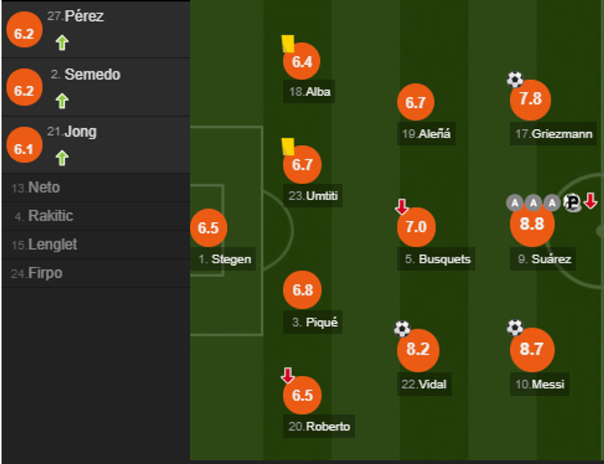Open Firpo on the bench list
This screenshot has height=464, width=604.
45,273
